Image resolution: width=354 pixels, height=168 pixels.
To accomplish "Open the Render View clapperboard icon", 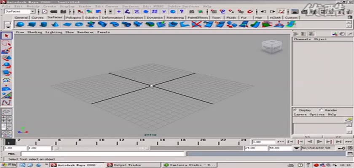I will click(294, 11).
